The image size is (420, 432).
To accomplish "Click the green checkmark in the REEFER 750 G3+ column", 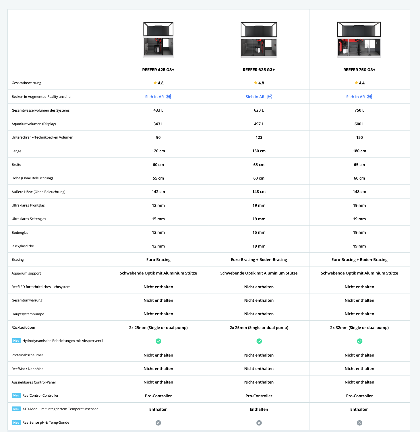I will pyautogui.click(x=359, y=341).
